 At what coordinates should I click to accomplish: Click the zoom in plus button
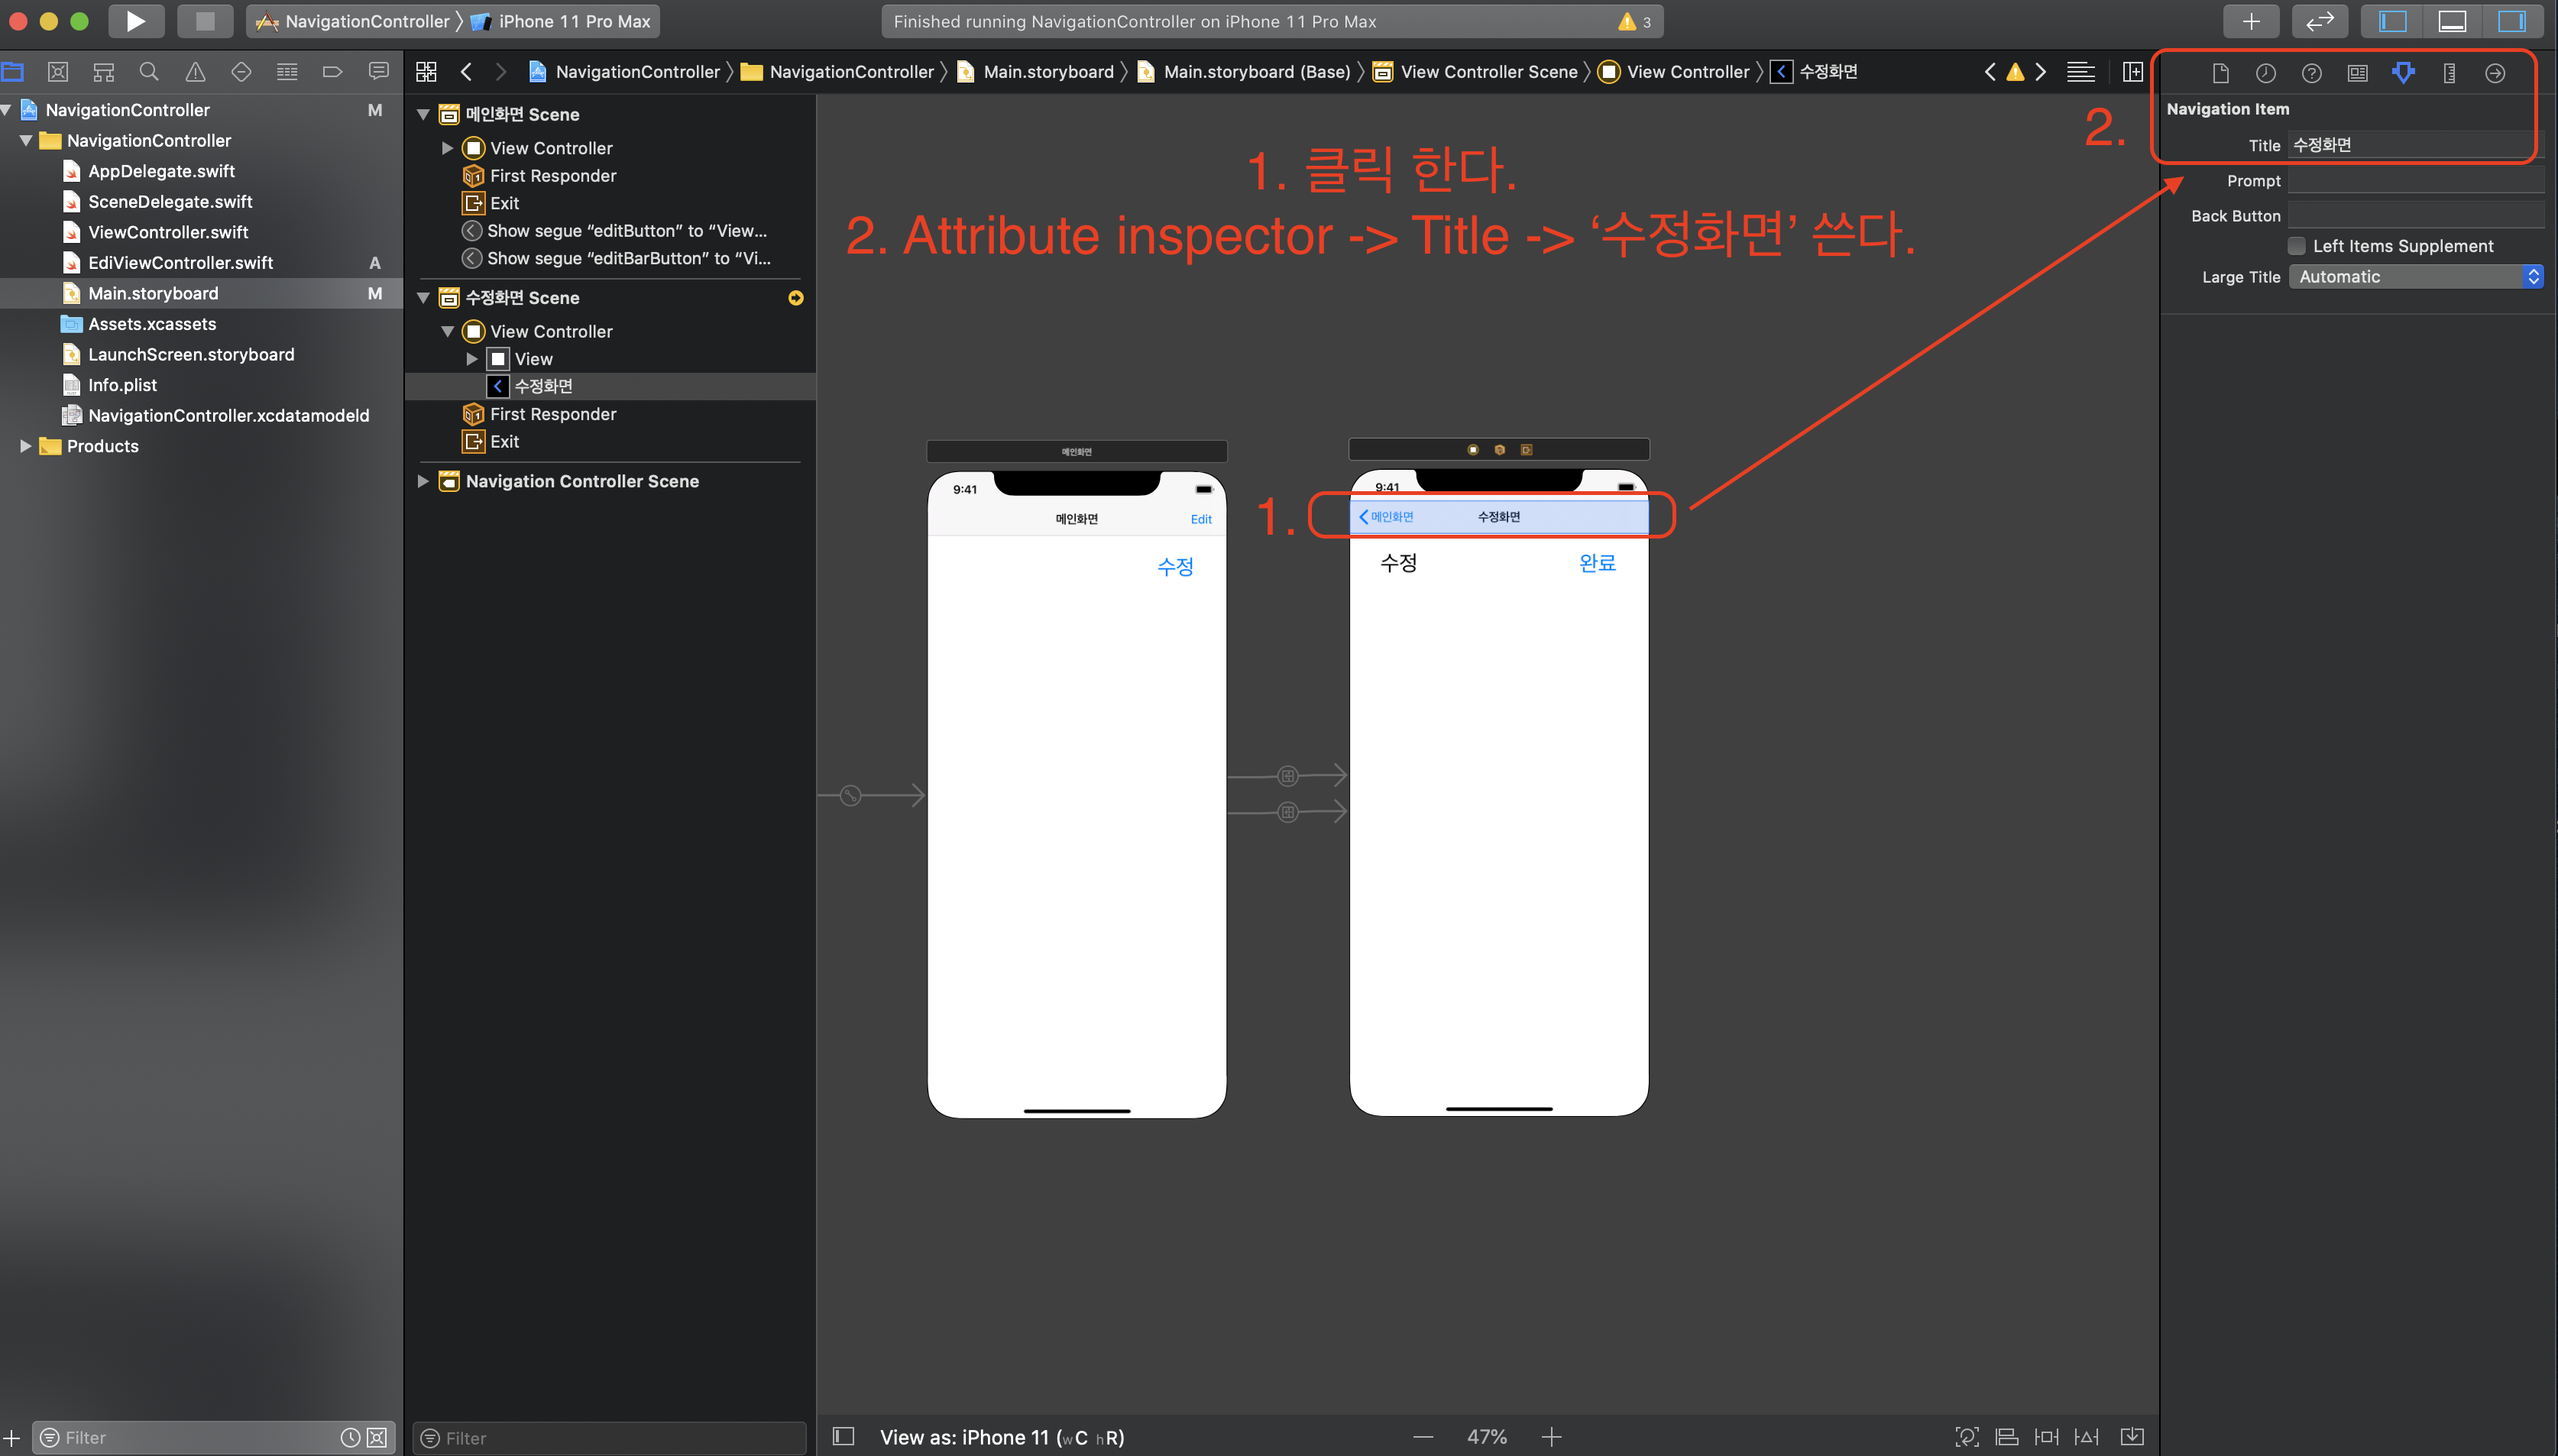[1551, 1437]
